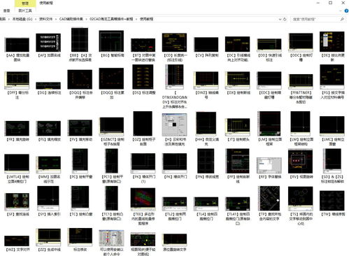
Task: Expand the breadcrumb arrow after 本地磁盘 (G:)
Action: [36, 19]
